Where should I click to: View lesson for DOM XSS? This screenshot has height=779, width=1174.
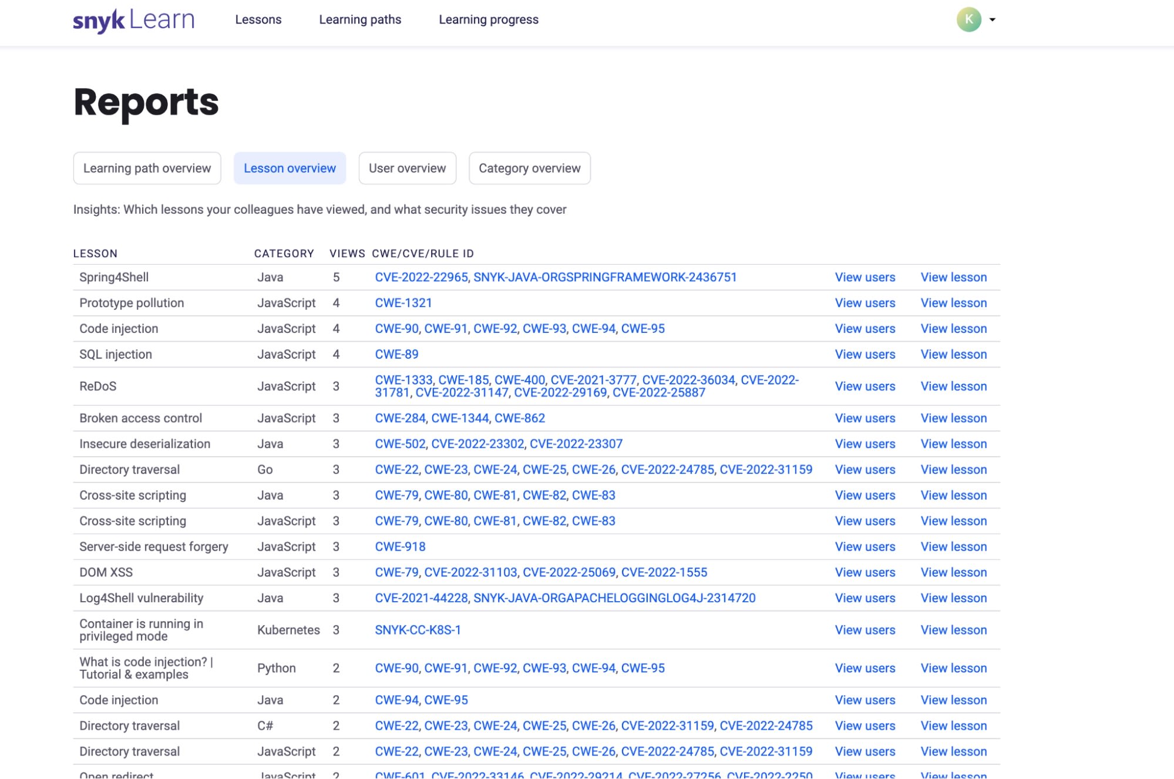(954, 572)
